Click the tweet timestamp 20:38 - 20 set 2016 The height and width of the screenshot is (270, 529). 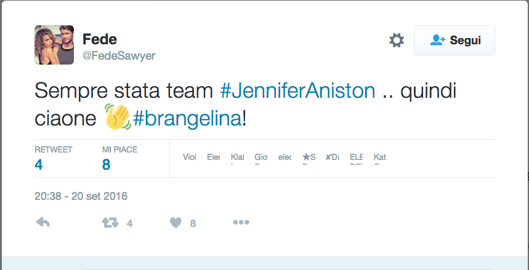click(x=81, y=197)
